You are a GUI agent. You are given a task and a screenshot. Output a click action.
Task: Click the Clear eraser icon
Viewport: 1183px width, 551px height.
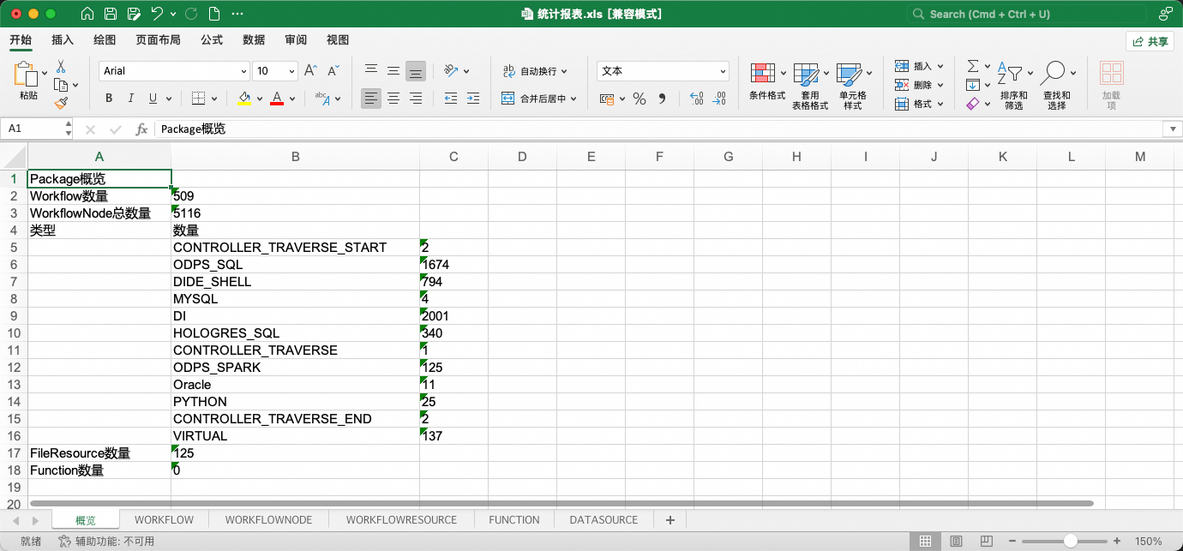click(972, 104)
